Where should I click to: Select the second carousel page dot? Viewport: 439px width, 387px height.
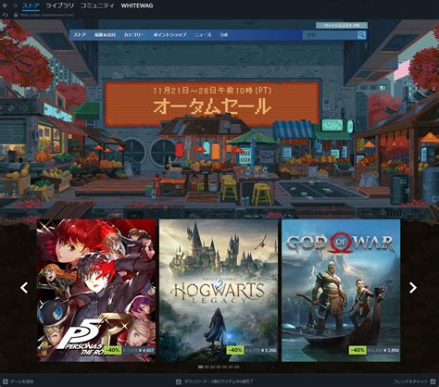(207, 367)
